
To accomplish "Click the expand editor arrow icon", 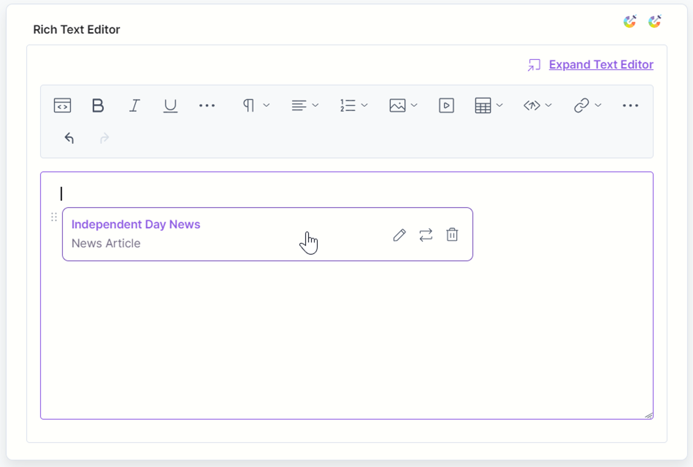I will (534, 65).
